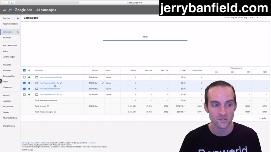This screenshot has width=271, height=152.
Task: Open Your Video Here World RM campaign
Action: click(49, 89)
